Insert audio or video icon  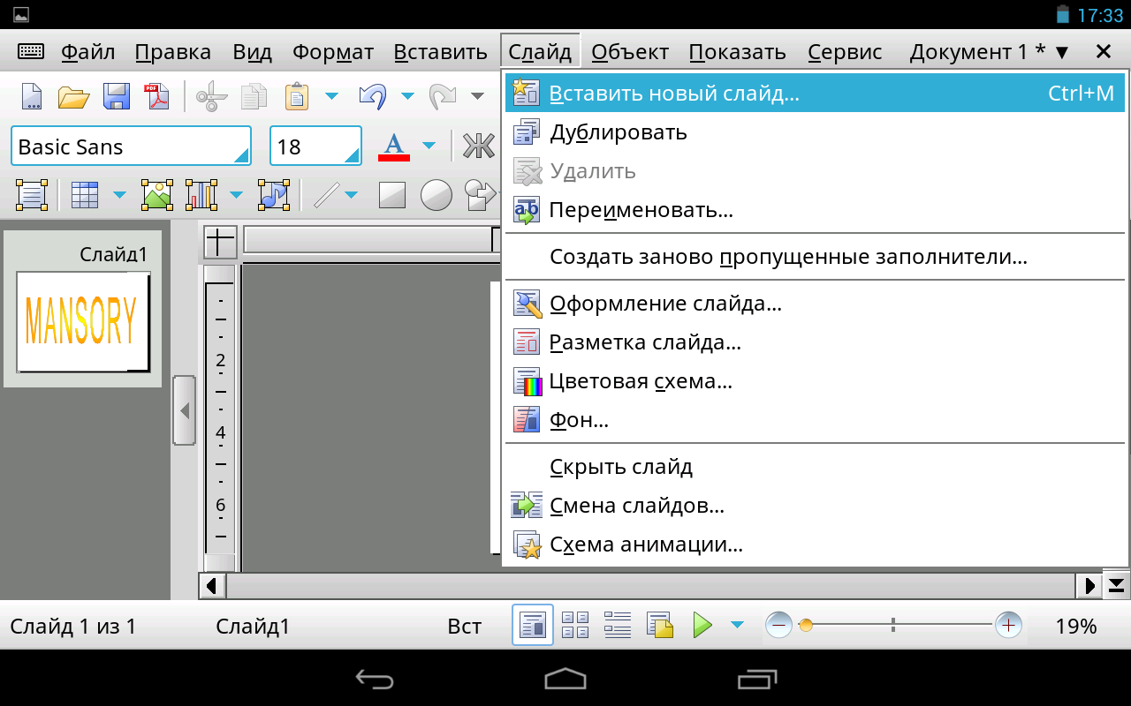pyautogui.click(x=273, y=195)
